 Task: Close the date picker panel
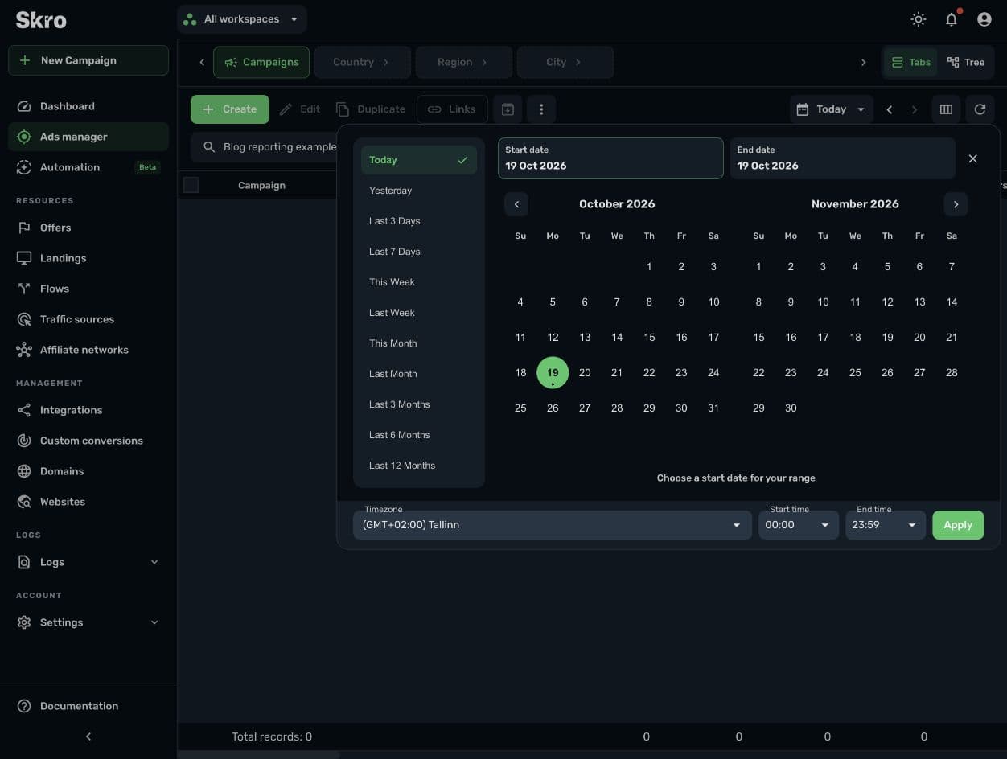(972, 158)
